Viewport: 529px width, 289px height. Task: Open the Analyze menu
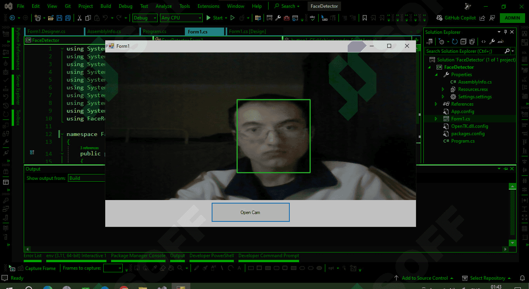[x=164, y=6]
